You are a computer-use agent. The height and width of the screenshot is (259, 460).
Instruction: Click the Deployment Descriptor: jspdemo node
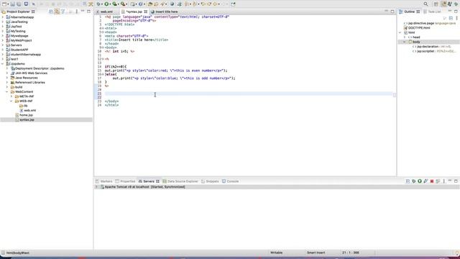[40, 68]
